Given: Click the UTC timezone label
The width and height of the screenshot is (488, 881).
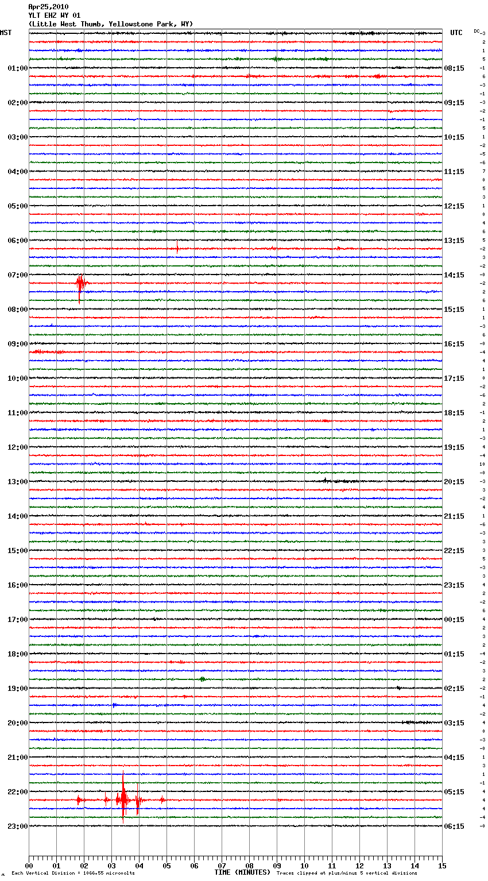Looking at the screenshot, I should click(456, 33).
